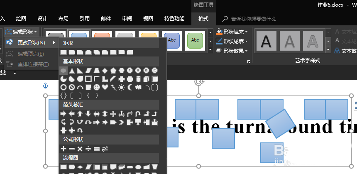This screenshot has height=174, width=357.
Task: Apply the green Abc shape style
Action: pyautogui.click(x=195, y=41)
